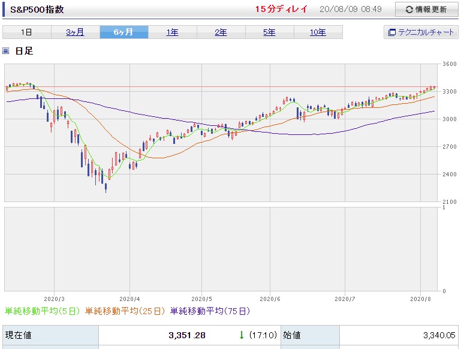461x349 pixels.
Task: Click the 情報更新 refresh button
Action: (x=426, y=10)
